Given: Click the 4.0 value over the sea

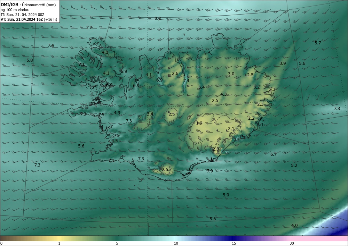Looking at the screenshot, I should coord(294,226).
